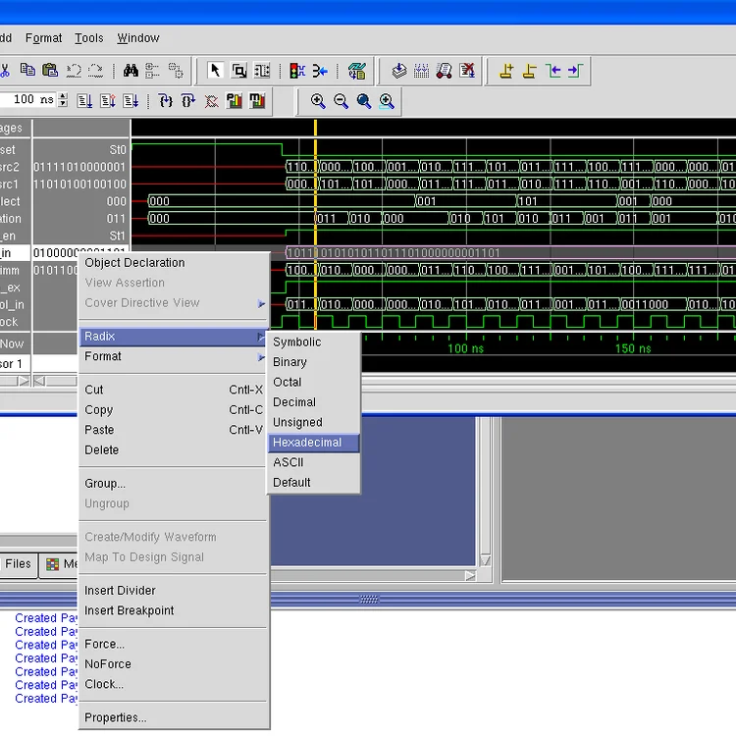Click the restart simulation icon beside the traffic light
Viewport: 736px width, 736px height.
click(320, 71)
